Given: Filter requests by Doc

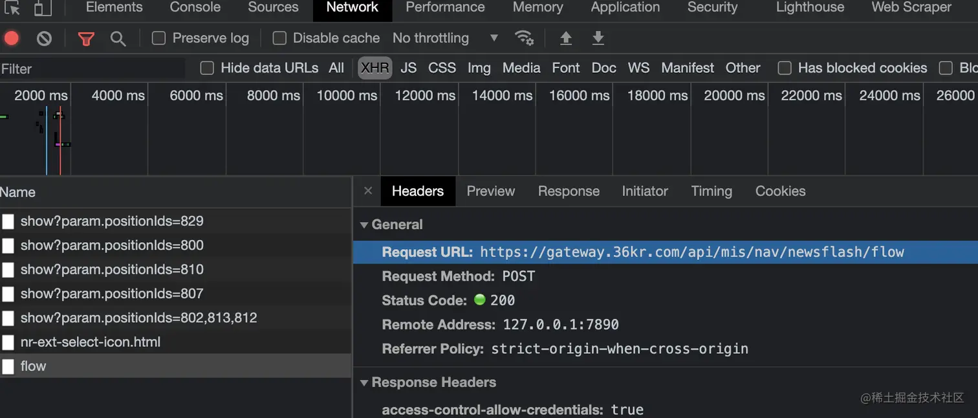Looking at the screenshot, I should 603,68.
